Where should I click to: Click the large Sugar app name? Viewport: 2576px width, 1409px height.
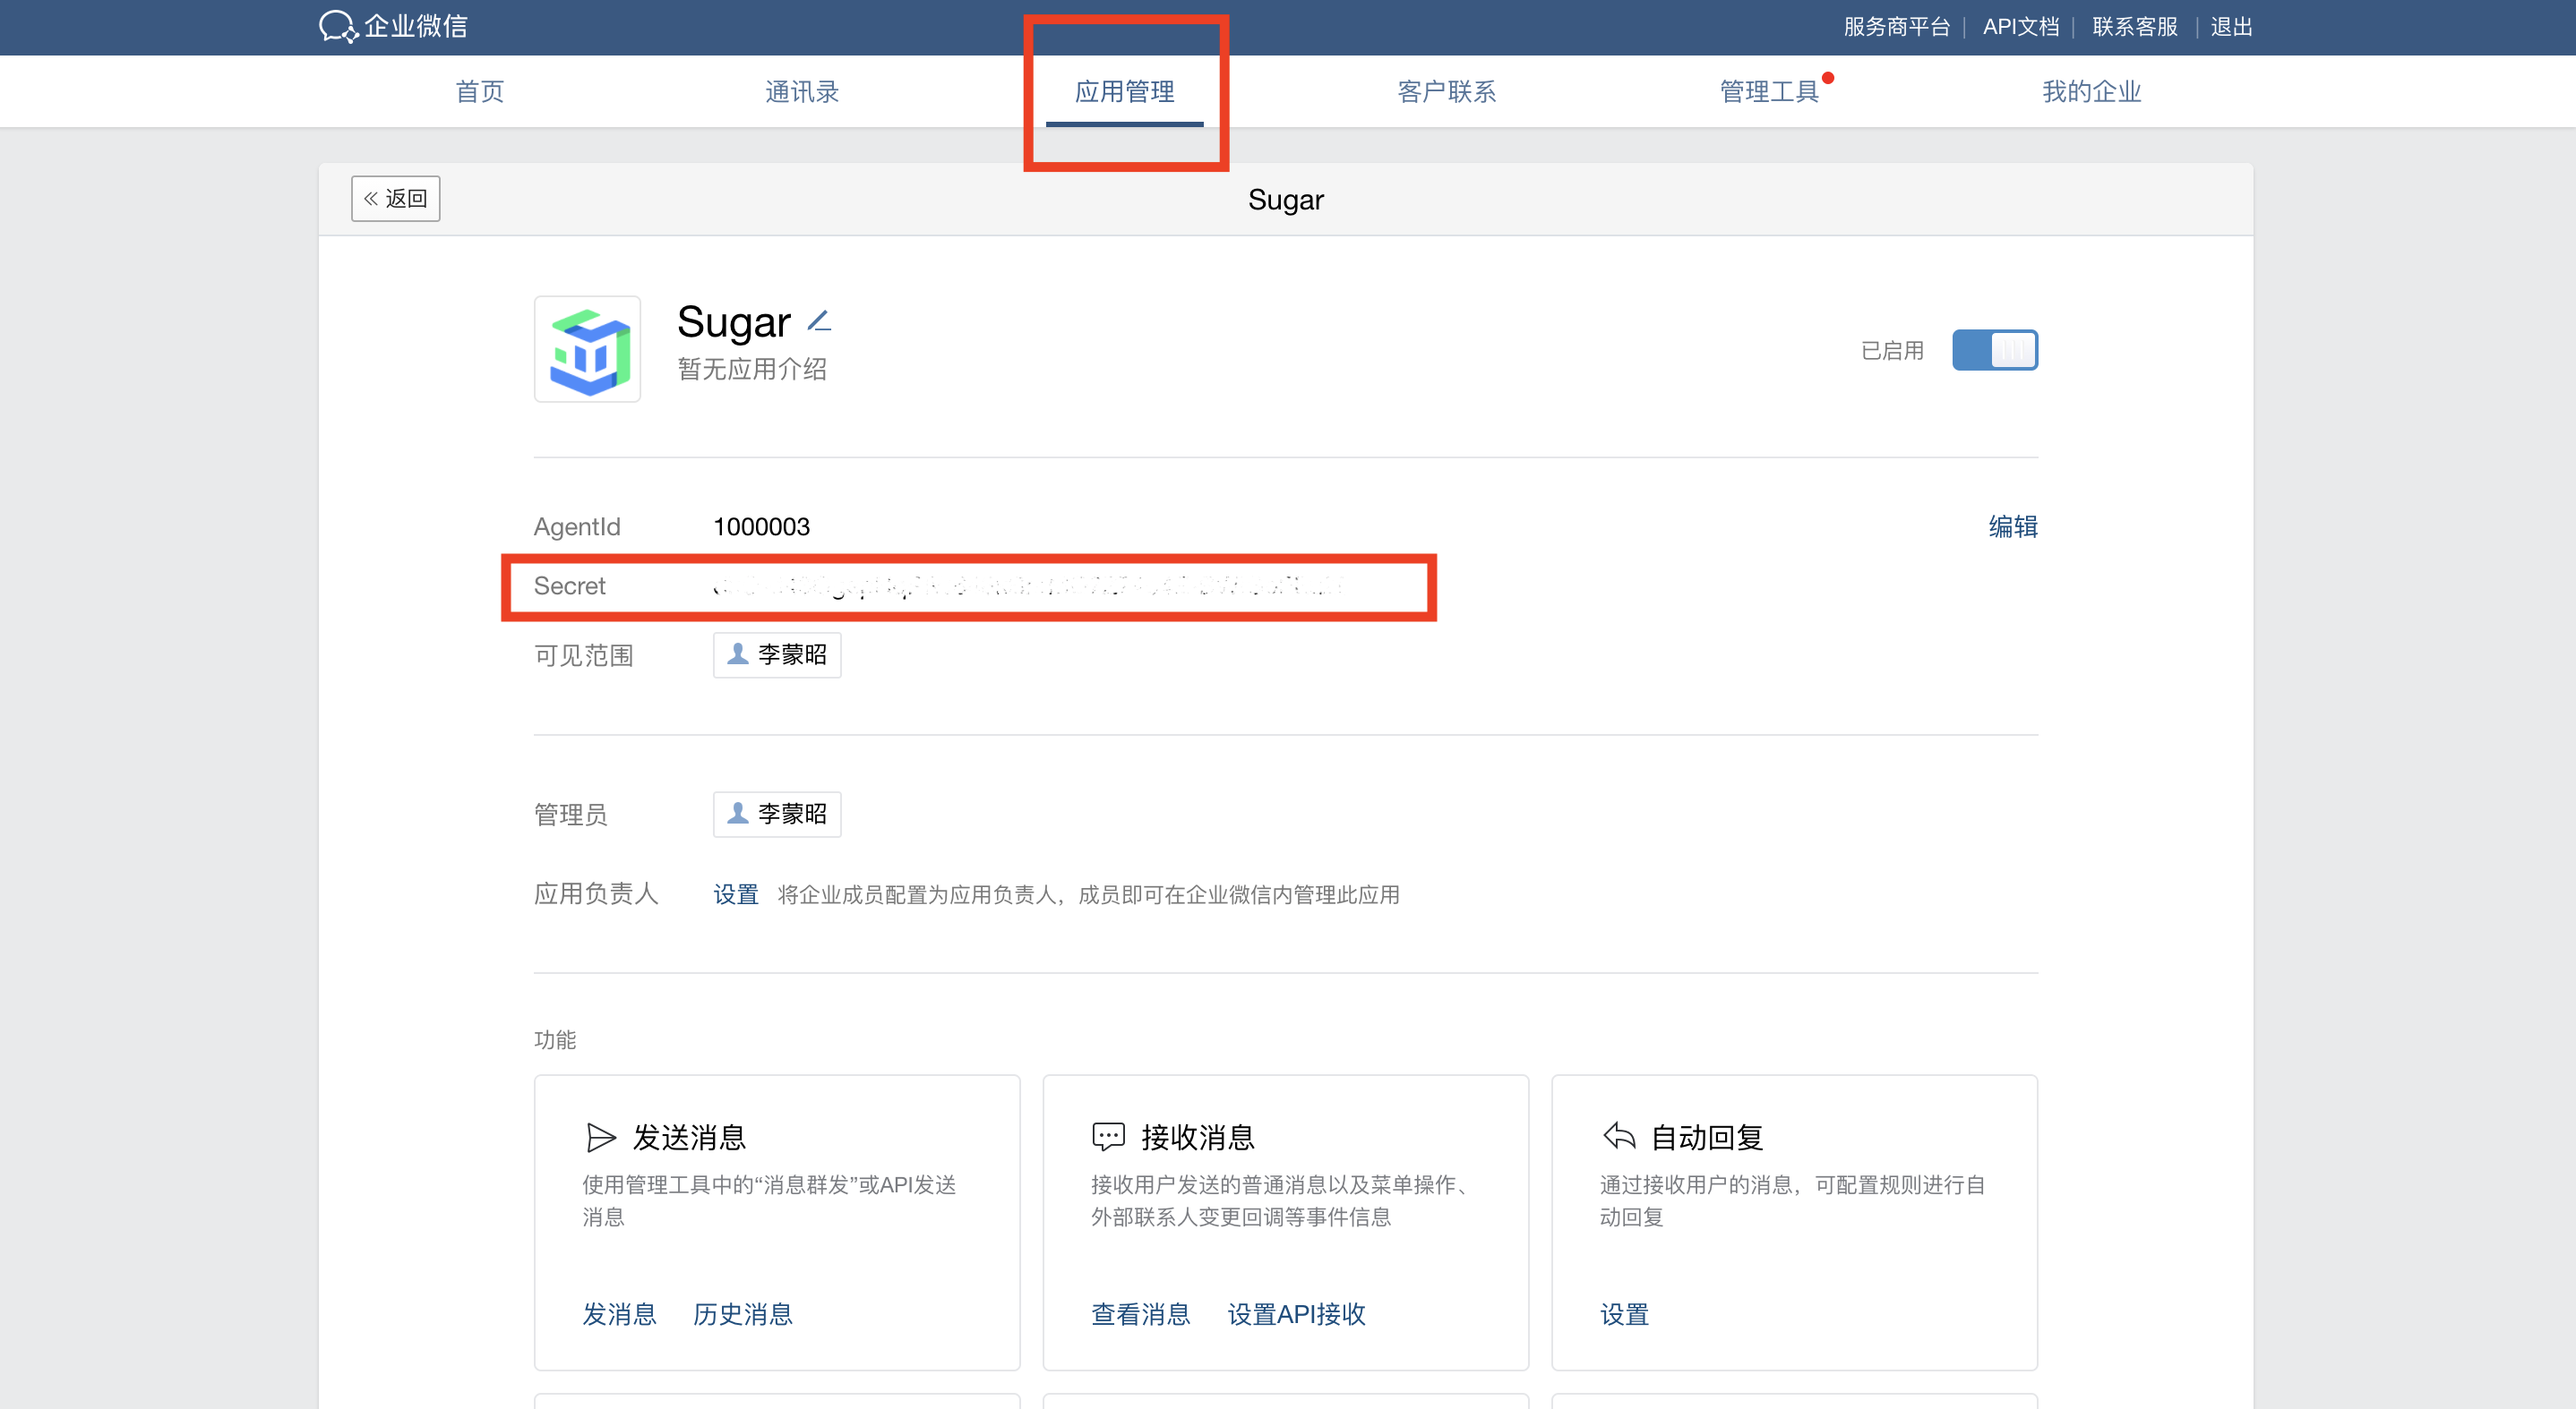point(733,321)
